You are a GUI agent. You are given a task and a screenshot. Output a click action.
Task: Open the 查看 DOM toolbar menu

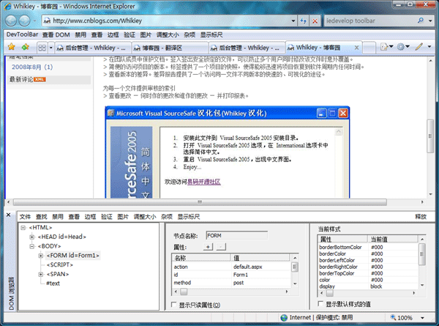[56, 34]
